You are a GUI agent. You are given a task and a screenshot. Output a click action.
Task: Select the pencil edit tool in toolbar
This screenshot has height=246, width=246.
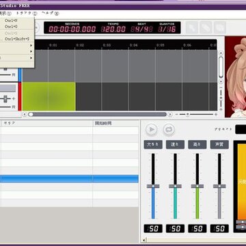206,28
